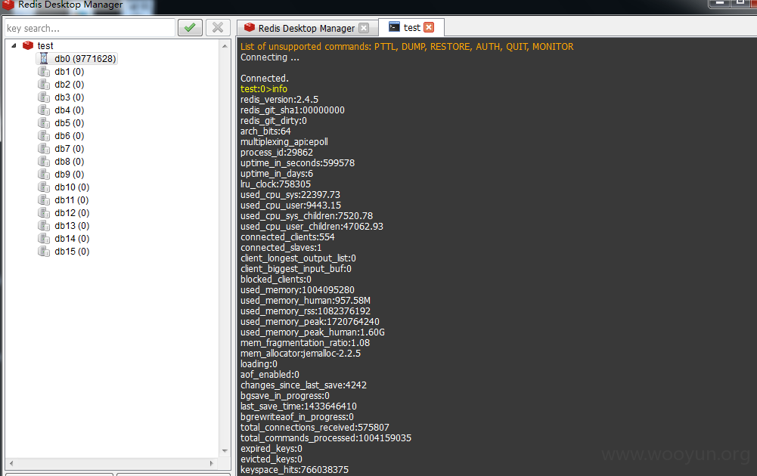
Task: Click the database icon next to db8
Action: [44, 162]
